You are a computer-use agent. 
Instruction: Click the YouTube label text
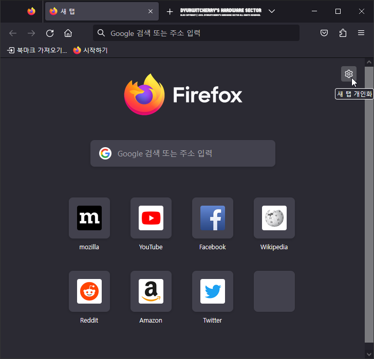151,247
